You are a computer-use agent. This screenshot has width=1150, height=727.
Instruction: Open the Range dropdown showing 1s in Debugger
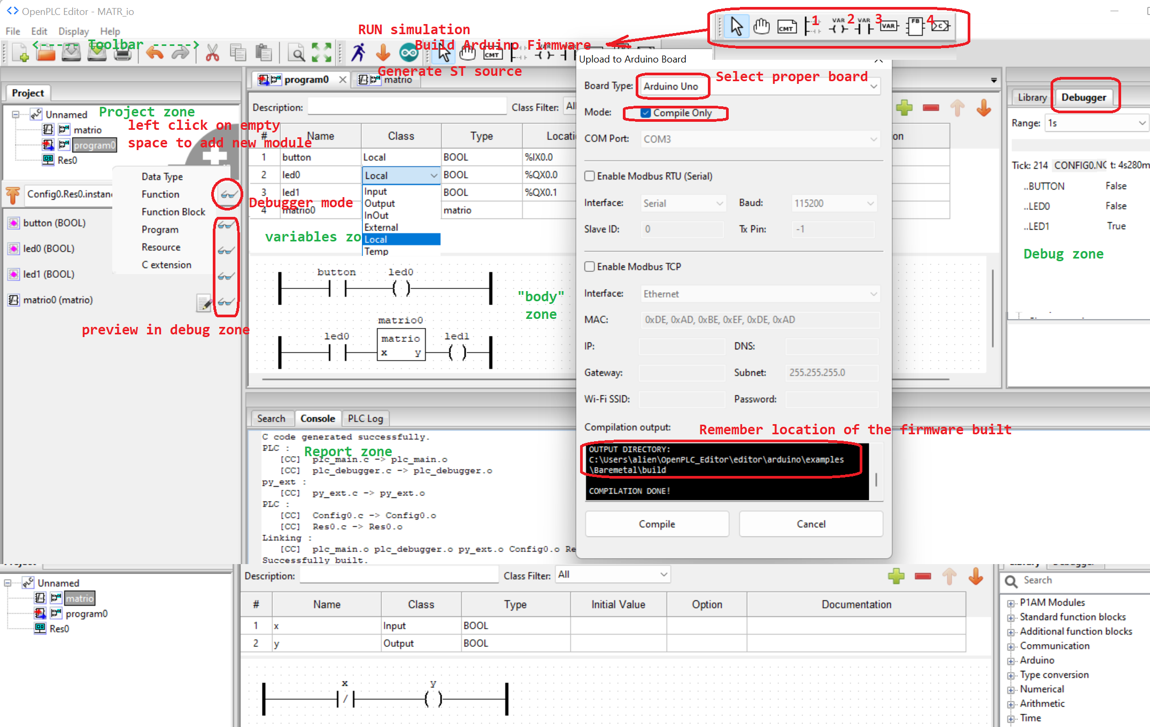point(1097,123)
